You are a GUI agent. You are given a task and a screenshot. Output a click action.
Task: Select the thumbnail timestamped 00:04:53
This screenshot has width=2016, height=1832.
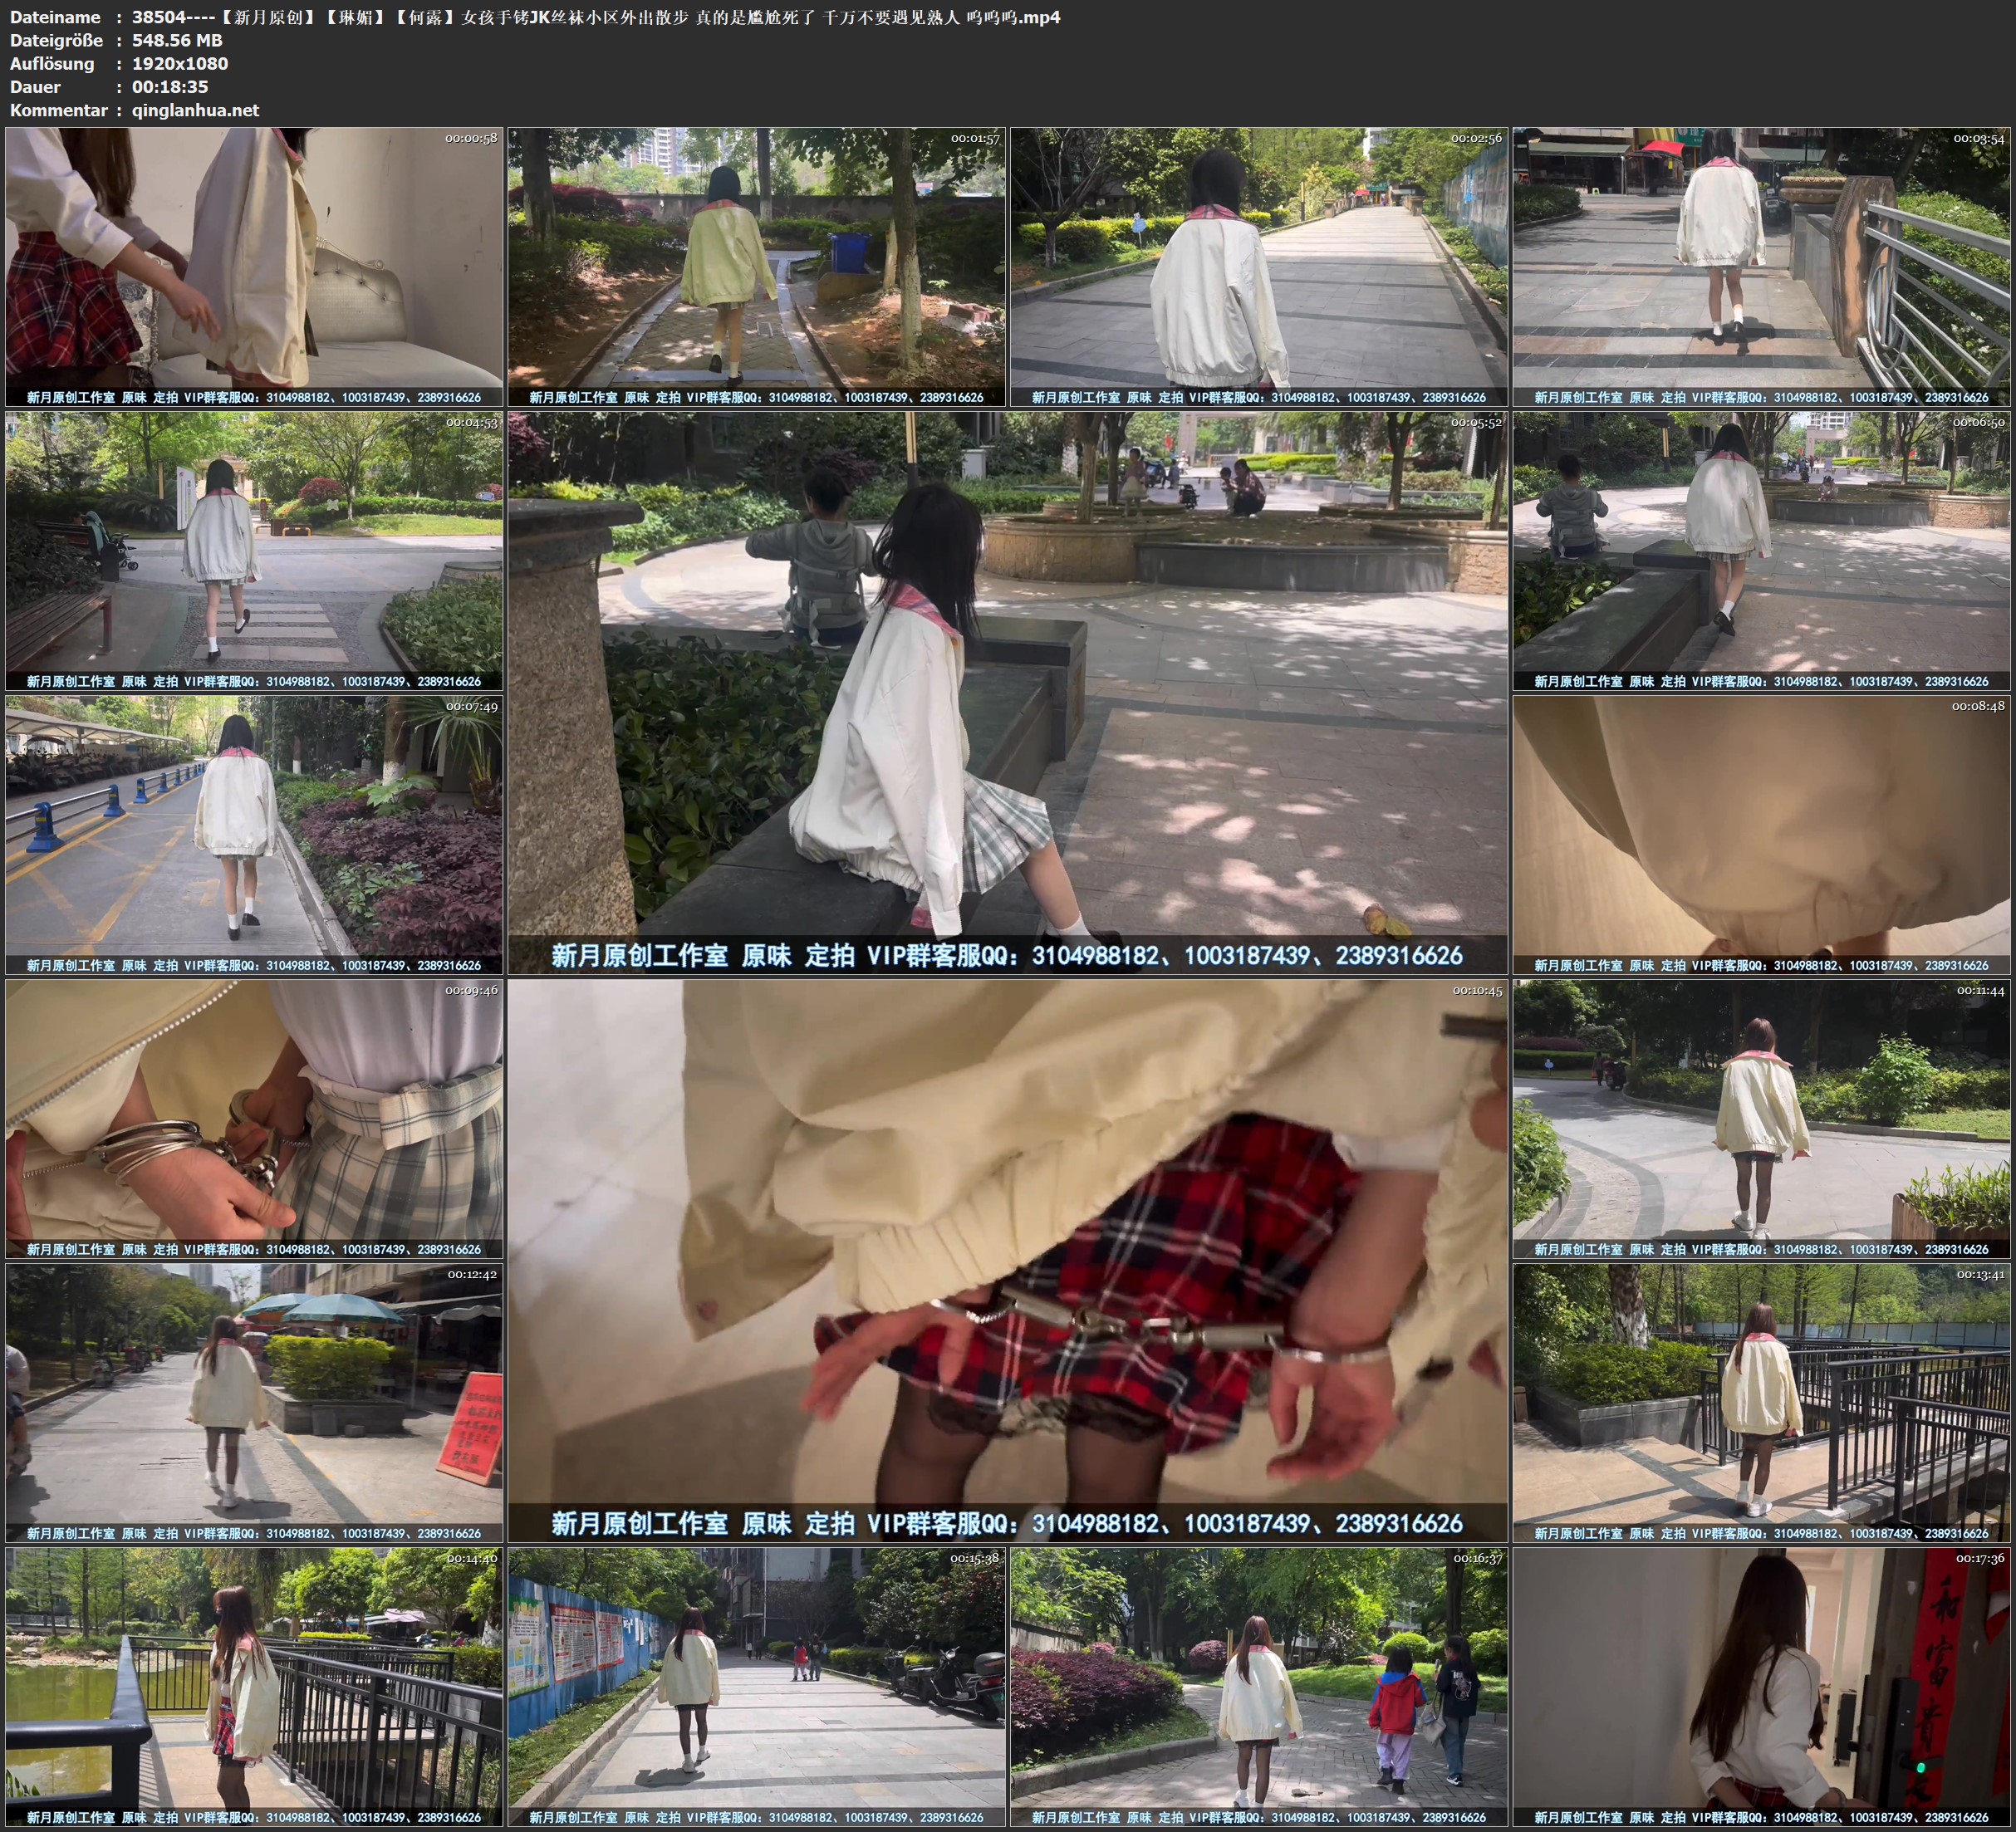point(254,550)
